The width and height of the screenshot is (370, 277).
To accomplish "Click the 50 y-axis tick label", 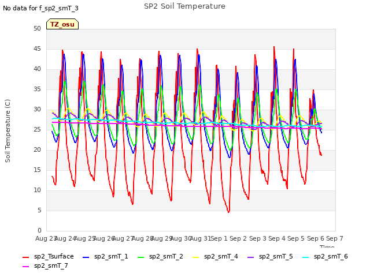I will (x=37, y=29).
